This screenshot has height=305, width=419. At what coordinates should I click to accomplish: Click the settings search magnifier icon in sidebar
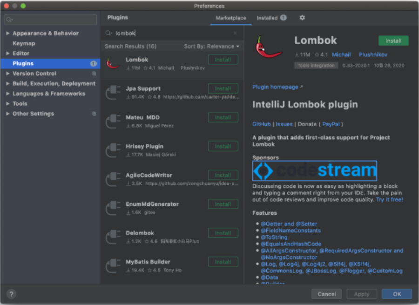click(x=9, y=20)
